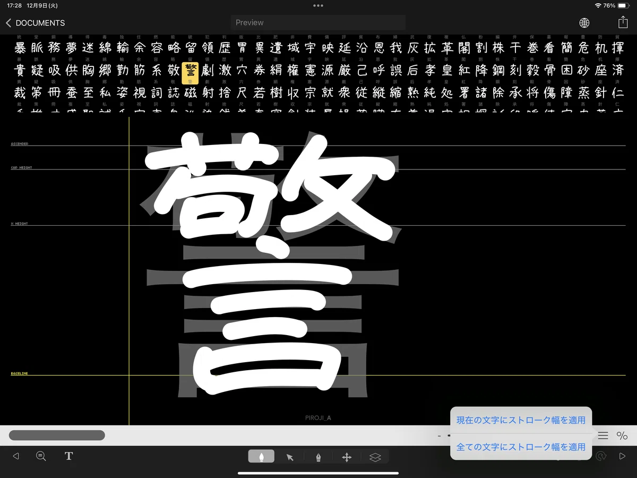This screenshot has height=478, width=637.
Task: Select glyph 閣 in glyph strip
Action: coord(464,48)
